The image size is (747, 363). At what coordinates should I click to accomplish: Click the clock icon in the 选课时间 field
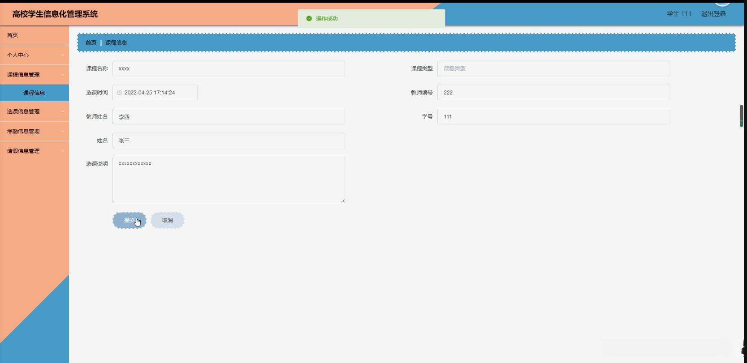(119, 93)
